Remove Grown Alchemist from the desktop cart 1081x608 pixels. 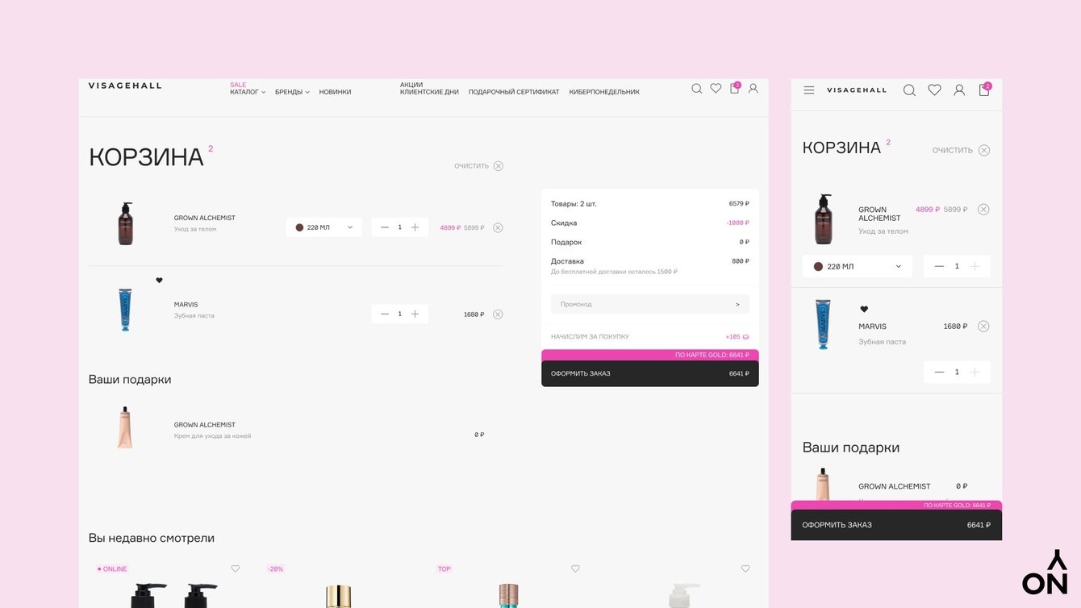coord(498,227)
